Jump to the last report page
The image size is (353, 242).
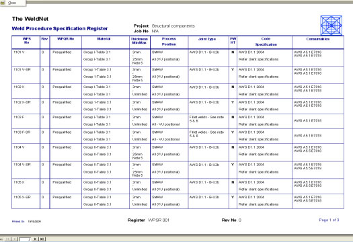(x=42, y=239)
